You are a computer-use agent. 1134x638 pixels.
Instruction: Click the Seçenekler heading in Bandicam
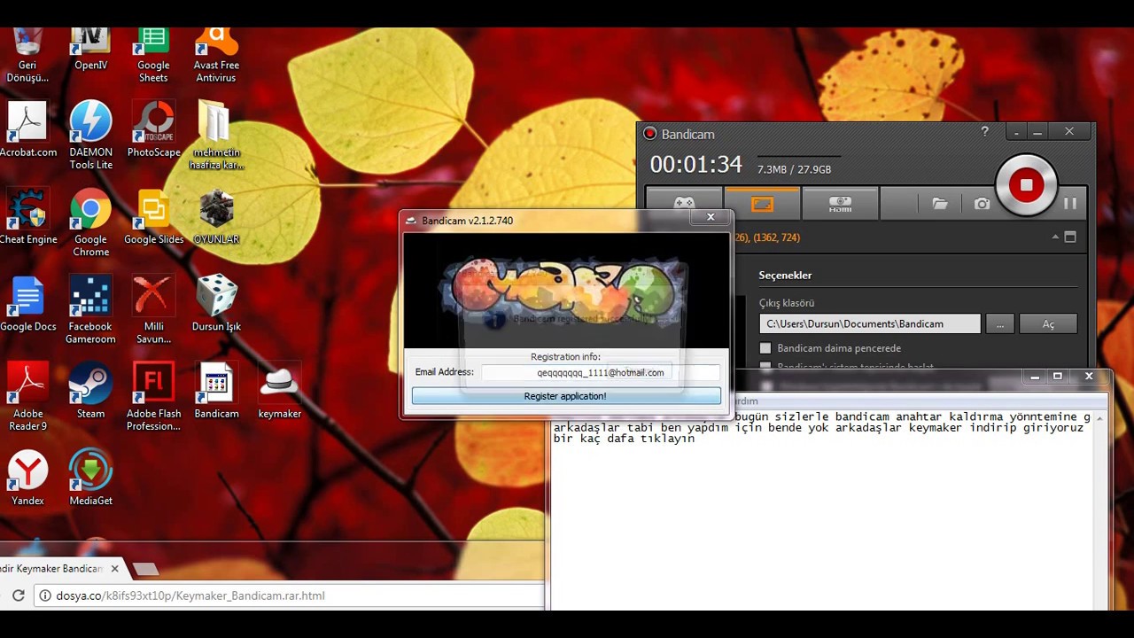[x=785, y=276]
